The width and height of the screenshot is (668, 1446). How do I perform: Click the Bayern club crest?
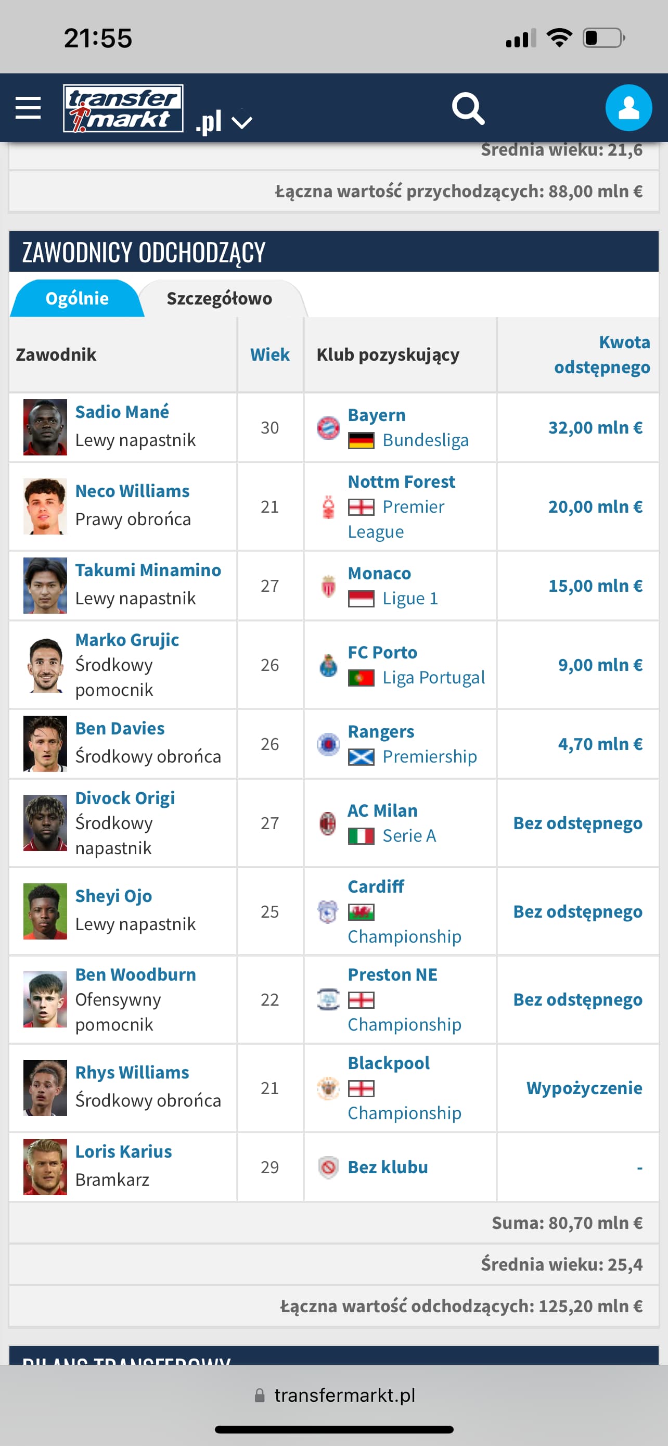point(329,428)
